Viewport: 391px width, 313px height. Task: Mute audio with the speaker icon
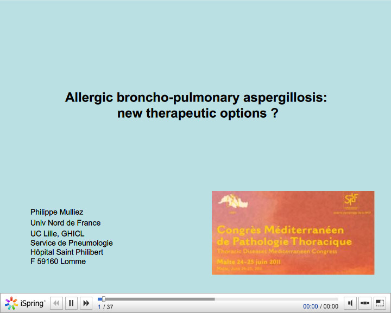[351, 303]
